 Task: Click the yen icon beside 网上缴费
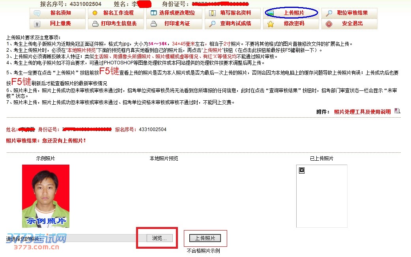[37, 24]
